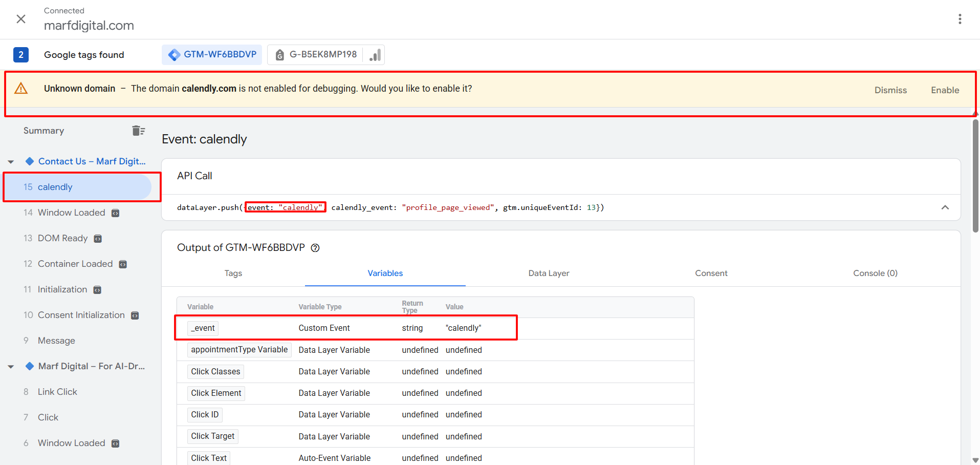Open help for Output of GTM-WF6BBDVP

315,247
